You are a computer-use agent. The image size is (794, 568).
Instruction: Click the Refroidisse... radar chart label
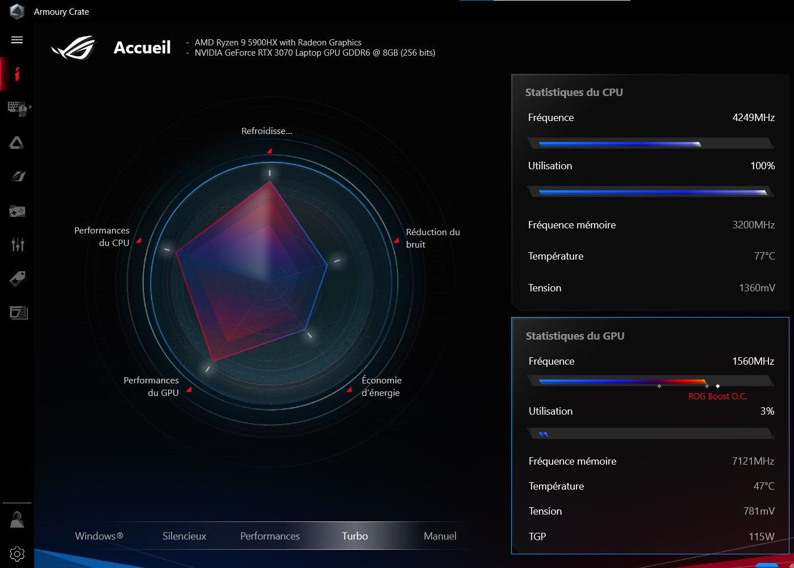(x=267, y=131)
